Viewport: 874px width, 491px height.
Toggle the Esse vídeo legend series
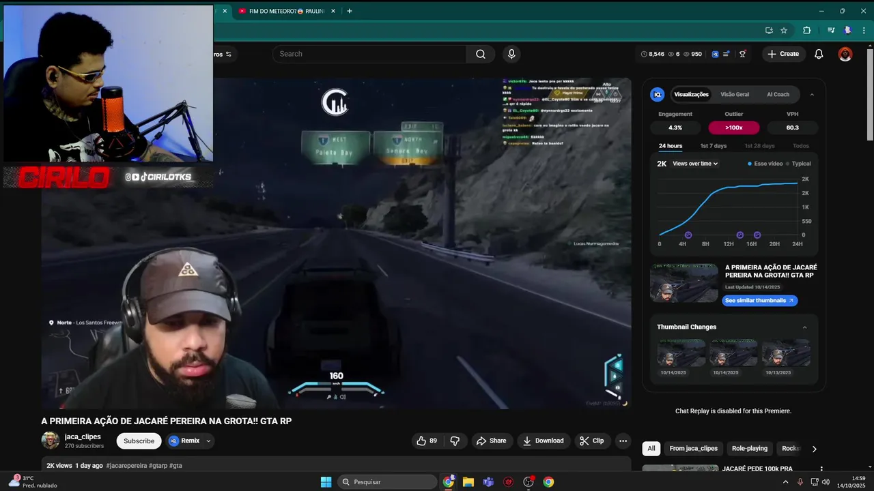(x=765, y=164)
